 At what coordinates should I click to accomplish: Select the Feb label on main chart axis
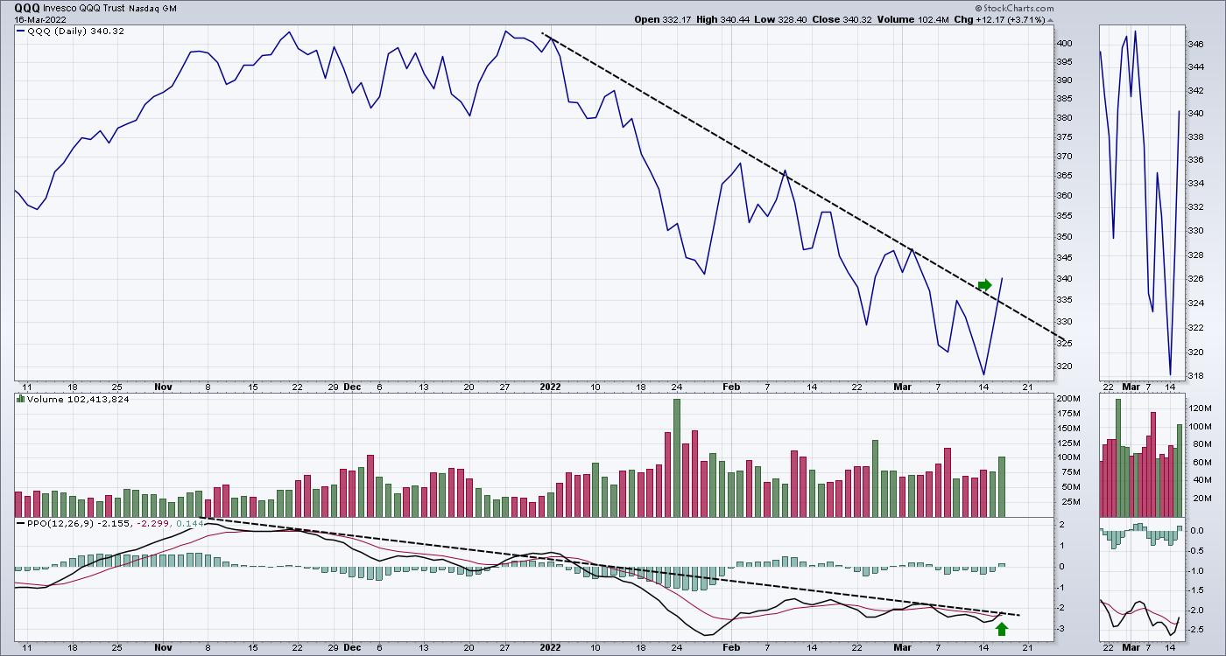click(x=729, y=386)
